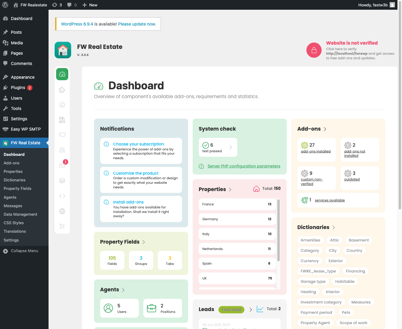Open the Properties section via its chevron
Viewport: 402px width, 329px height.
[230, 189]
